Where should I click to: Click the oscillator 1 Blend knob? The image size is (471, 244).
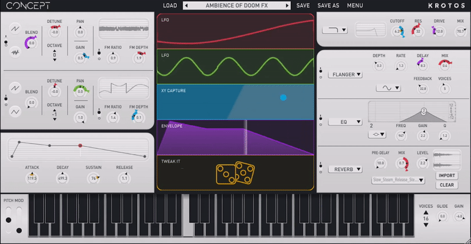coord(31,43)
